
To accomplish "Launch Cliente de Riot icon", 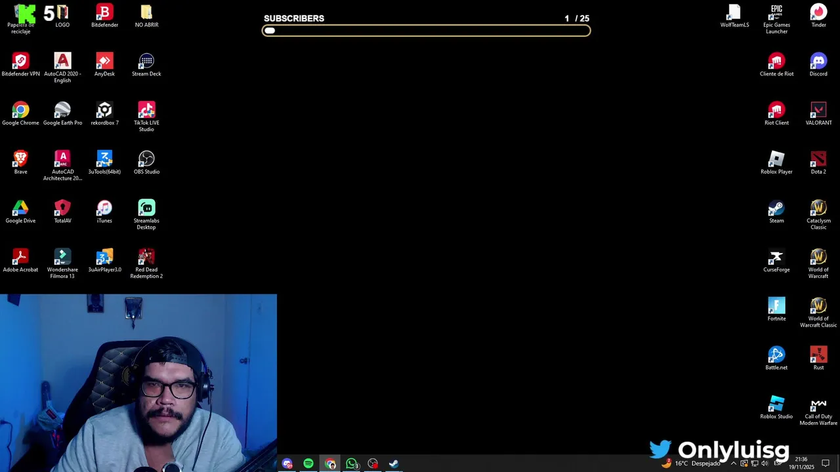I will point(776,65).
